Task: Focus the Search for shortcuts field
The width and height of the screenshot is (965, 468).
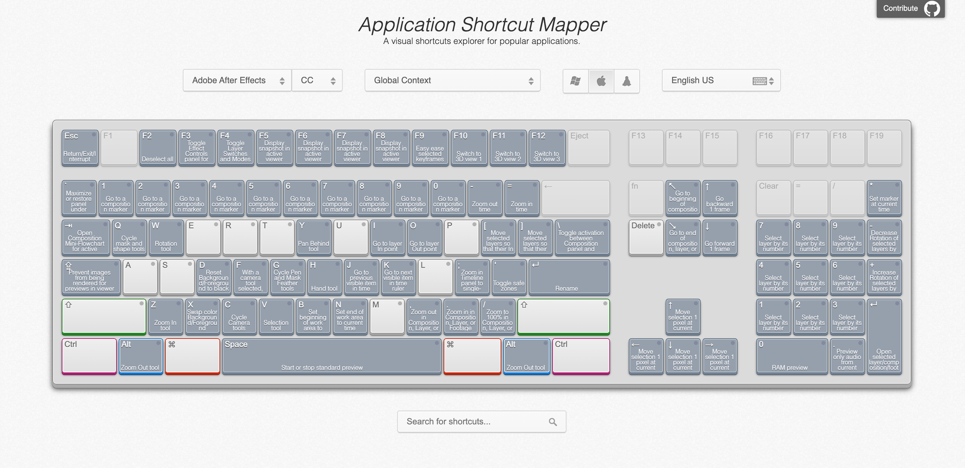Action: [482, 422]
